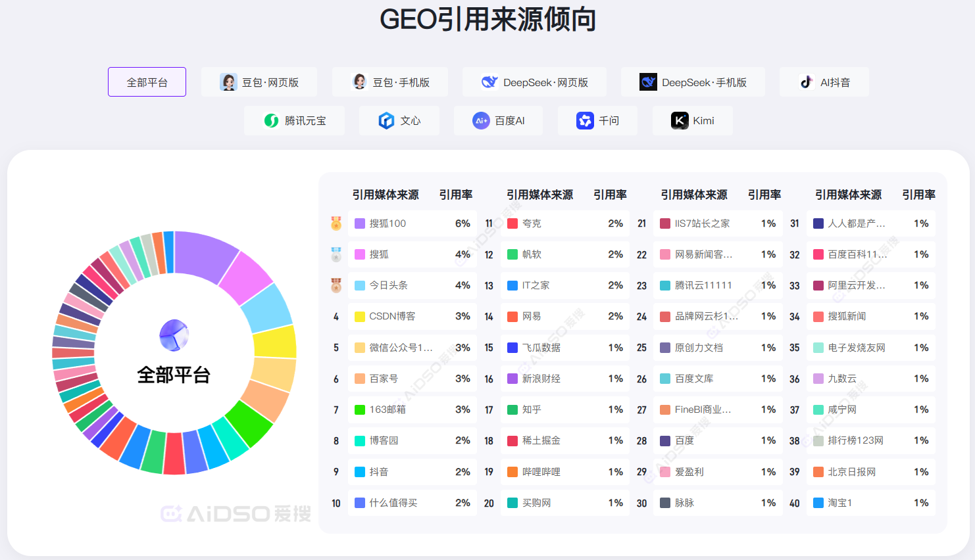Click the 淘宝1 entry at rank 40

(870, 503)
